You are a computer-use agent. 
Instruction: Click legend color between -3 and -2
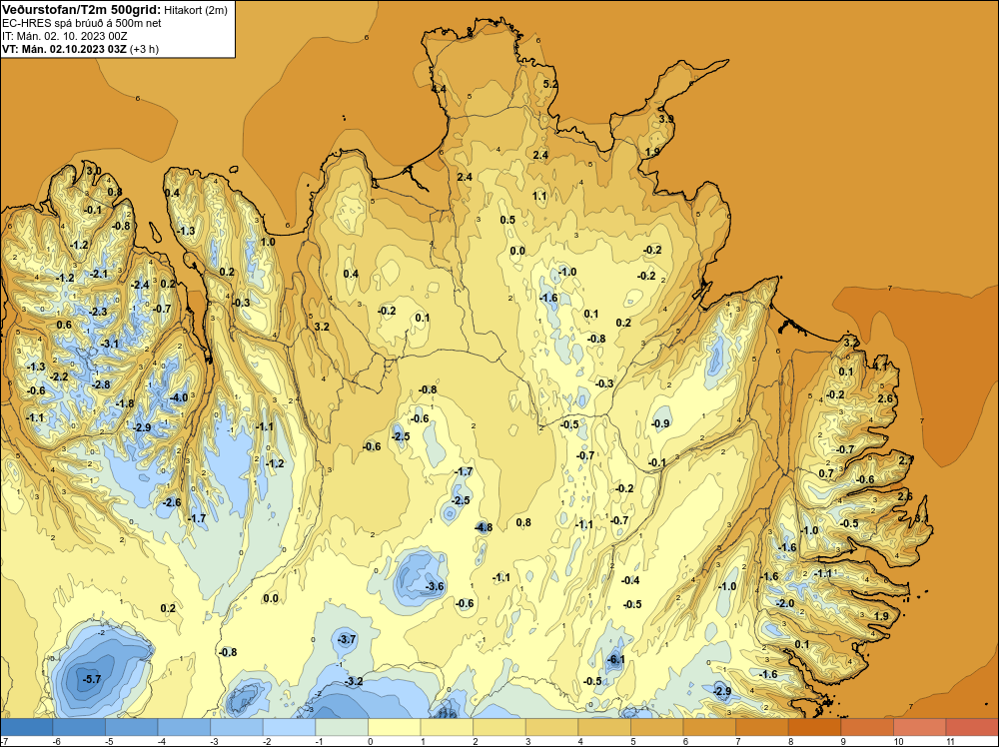(x=237, y=727)
